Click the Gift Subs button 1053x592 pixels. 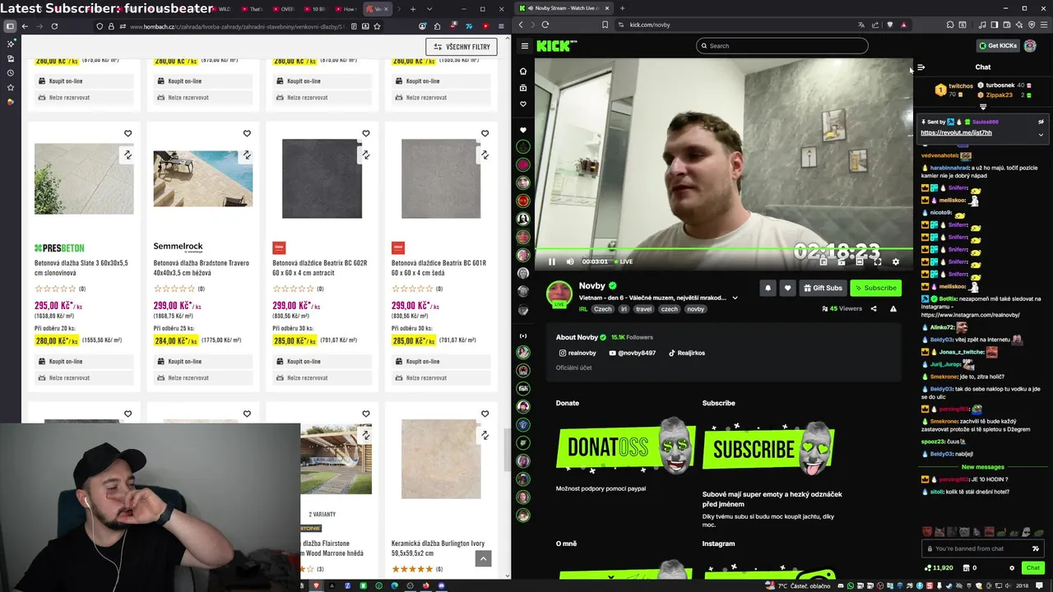point(822,288)
